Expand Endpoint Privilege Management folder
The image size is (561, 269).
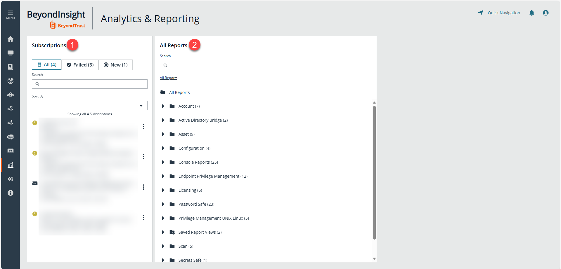tap(163, 176)
